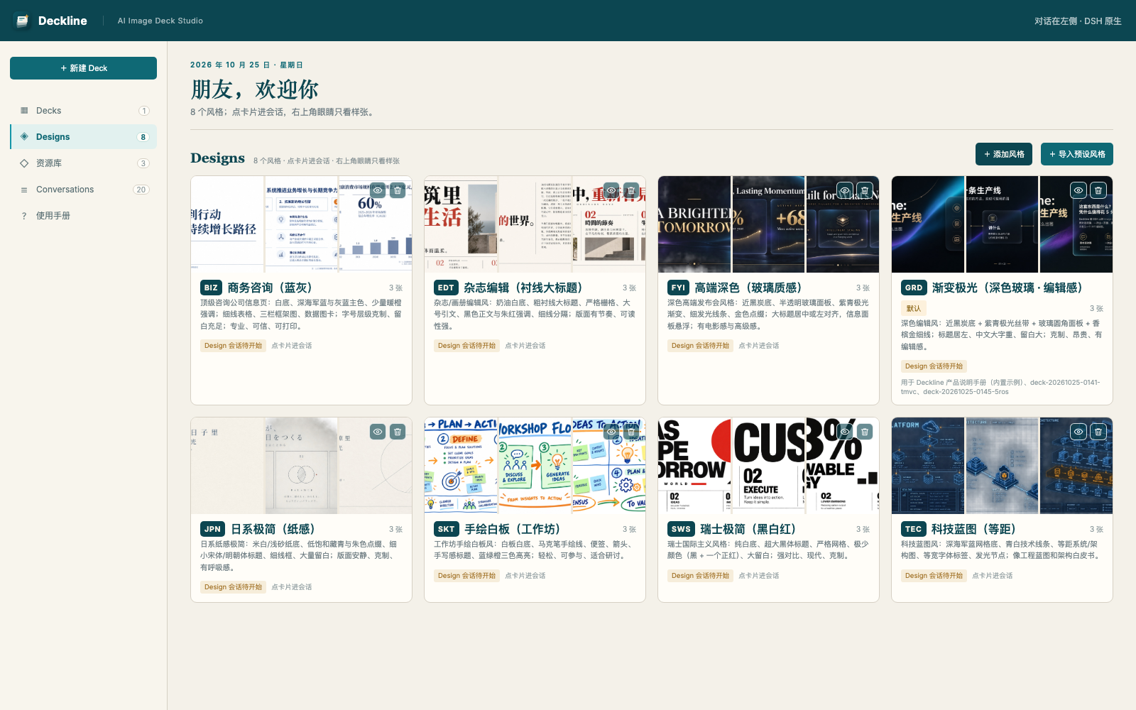The image size is (1136, 710).
Task: Click Design 会话待开始 tag on 日系极简
Action: tap(233, 587)
